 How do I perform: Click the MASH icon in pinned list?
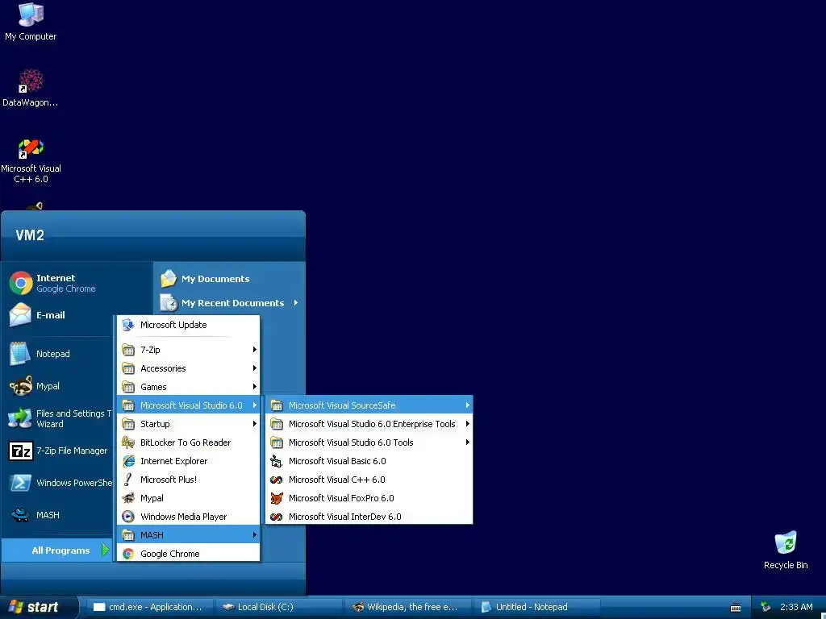coord(20,515)
